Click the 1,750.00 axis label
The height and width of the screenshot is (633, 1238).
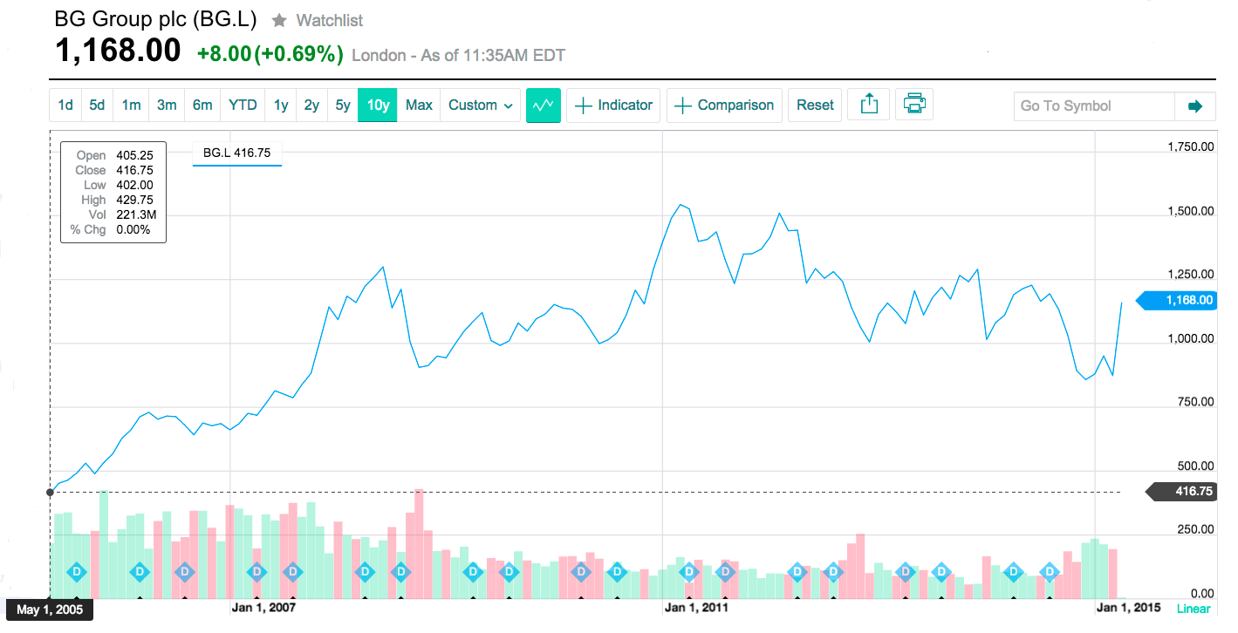point(1191,147)
